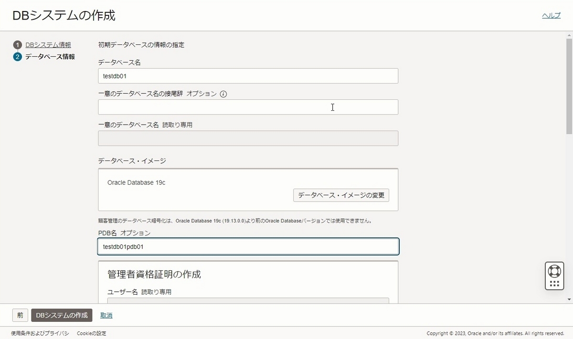This screenshot has height=339, width=573.
Task: Select the step 2 circle icon
Action: 18,56
